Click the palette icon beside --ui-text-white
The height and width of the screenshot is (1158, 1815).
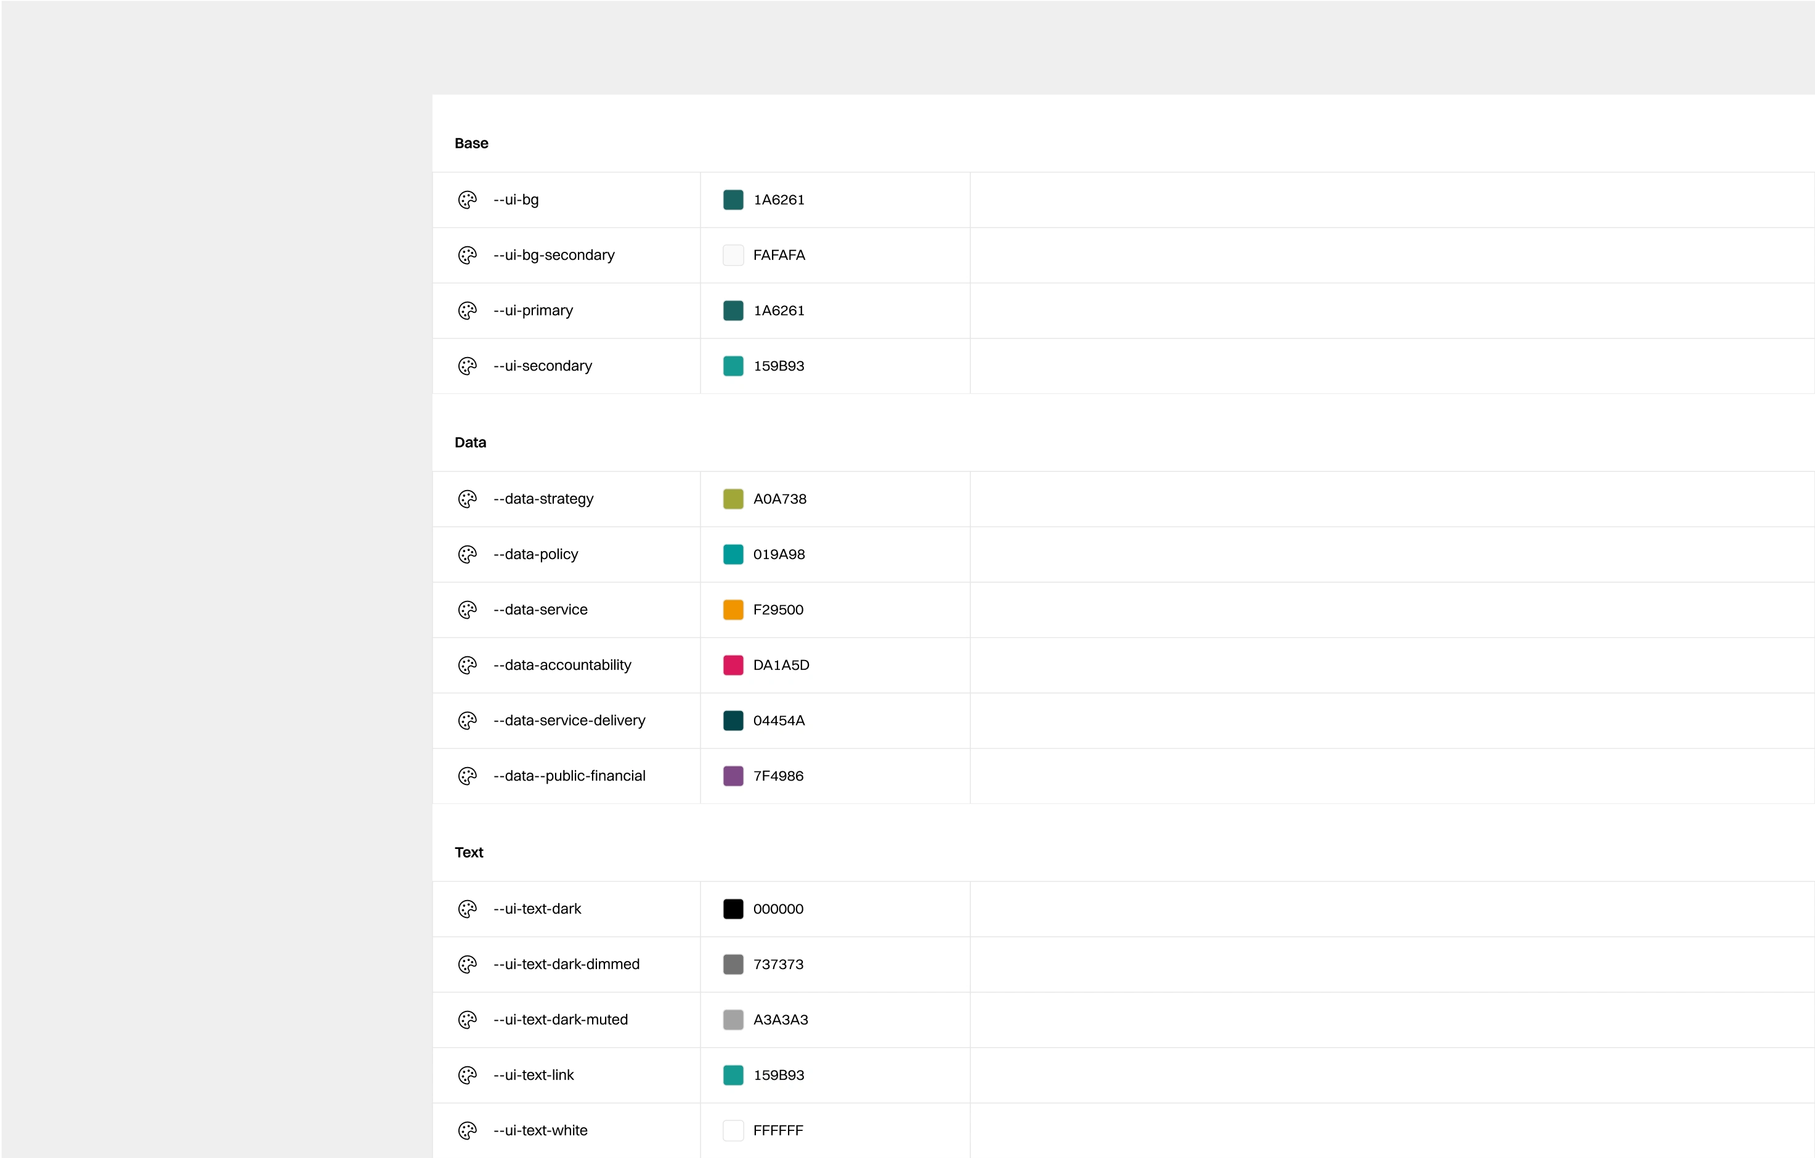468,1130
